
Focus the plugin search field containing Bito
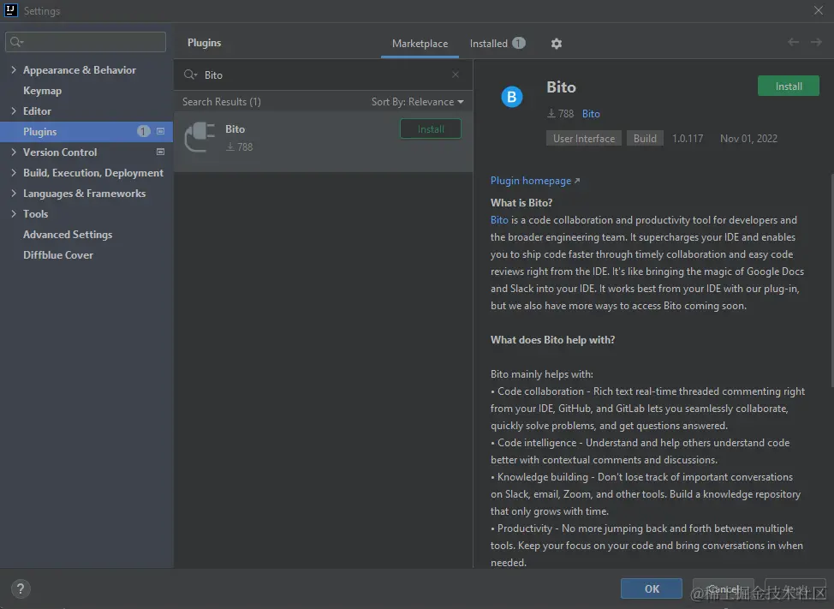324,75
